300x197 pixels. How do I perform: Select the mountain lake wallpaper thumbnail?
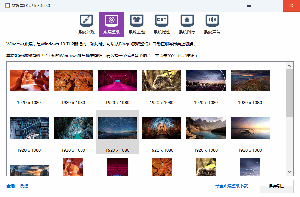[x=206, y=128]
